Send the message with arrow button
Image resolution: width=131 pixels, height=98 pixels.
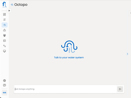120,89
